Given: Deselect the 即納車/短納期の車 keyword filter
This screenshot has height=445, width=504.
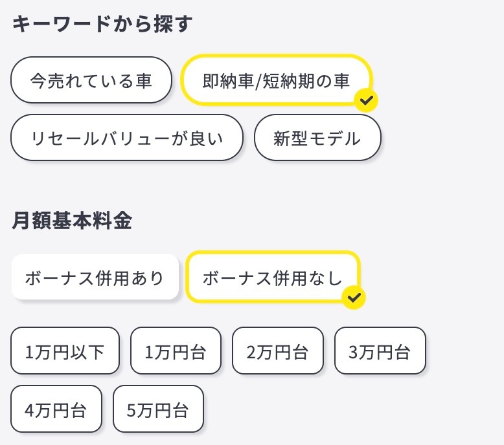Looking at the screenshot, I should [276, 81].
